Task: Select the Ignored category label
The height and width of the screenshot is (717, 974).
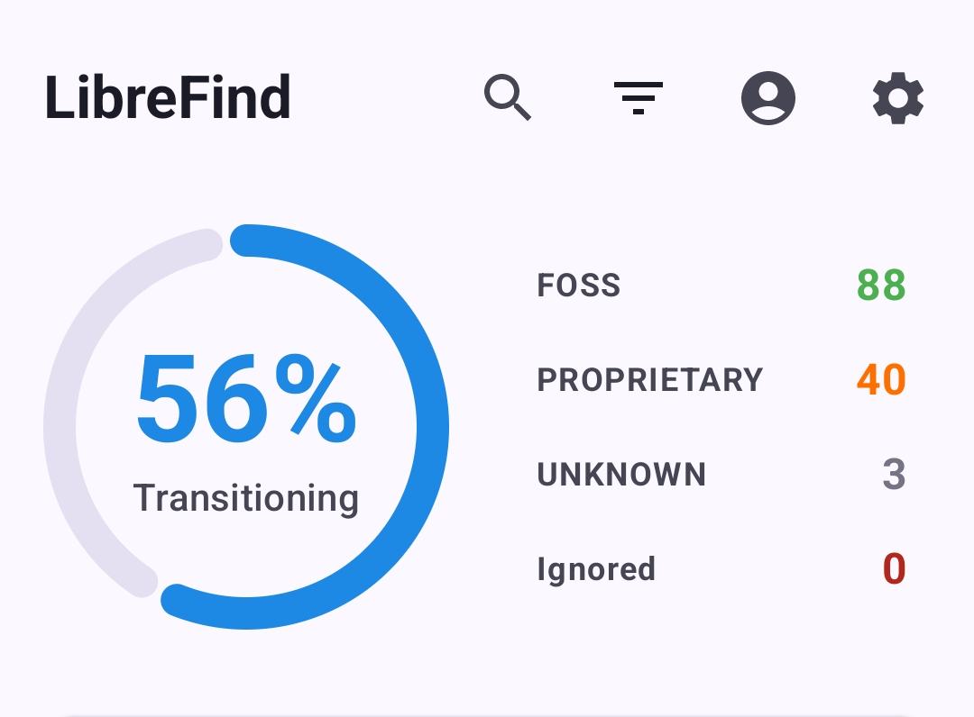Action: 596,568
